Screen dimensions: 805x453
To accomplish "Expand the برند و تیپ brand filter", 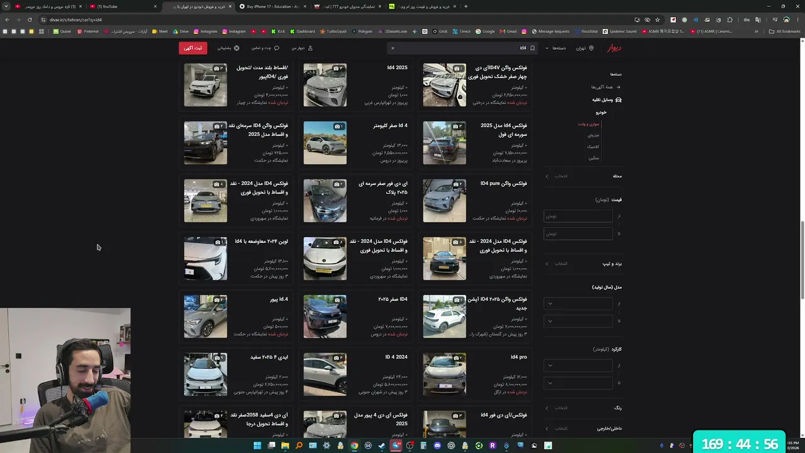I will [x=582, y=264].
